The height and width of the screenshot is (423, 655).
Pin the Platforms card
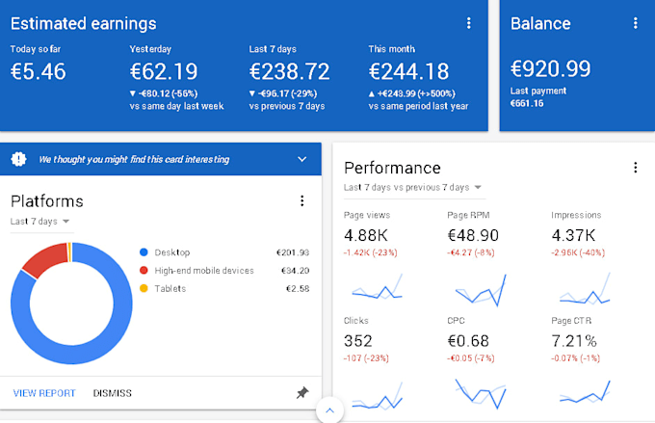tap(301, 393)
